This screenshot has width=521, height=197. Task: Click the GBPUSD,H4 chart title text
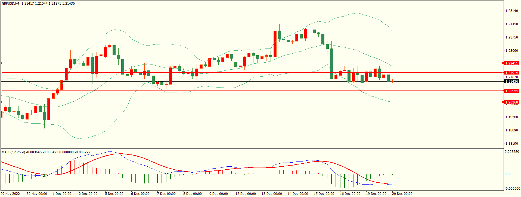click(11, 4)
